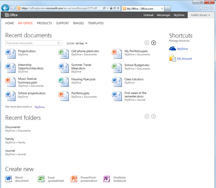216x188 pixels.
Task: Create new PowerPoint presentation icon
Action: pyautogui.click(x=74, y=179)
